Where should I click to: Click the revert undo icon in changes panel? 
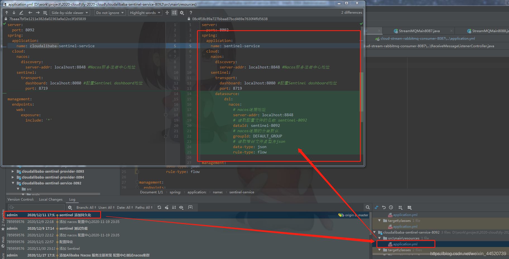click(384, 207)
